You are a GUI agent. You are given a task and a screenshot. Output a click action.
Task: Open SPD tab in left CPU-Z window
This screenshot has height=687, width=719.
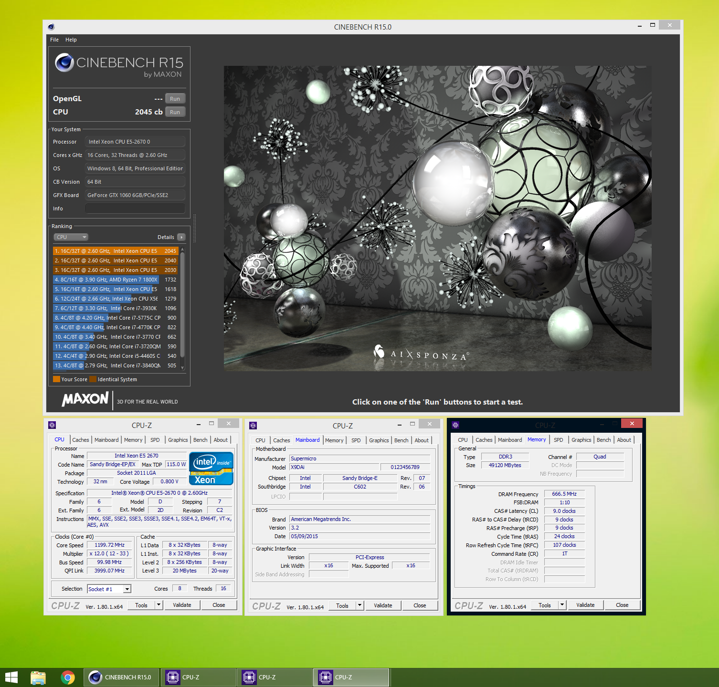(x=155, y=440)
